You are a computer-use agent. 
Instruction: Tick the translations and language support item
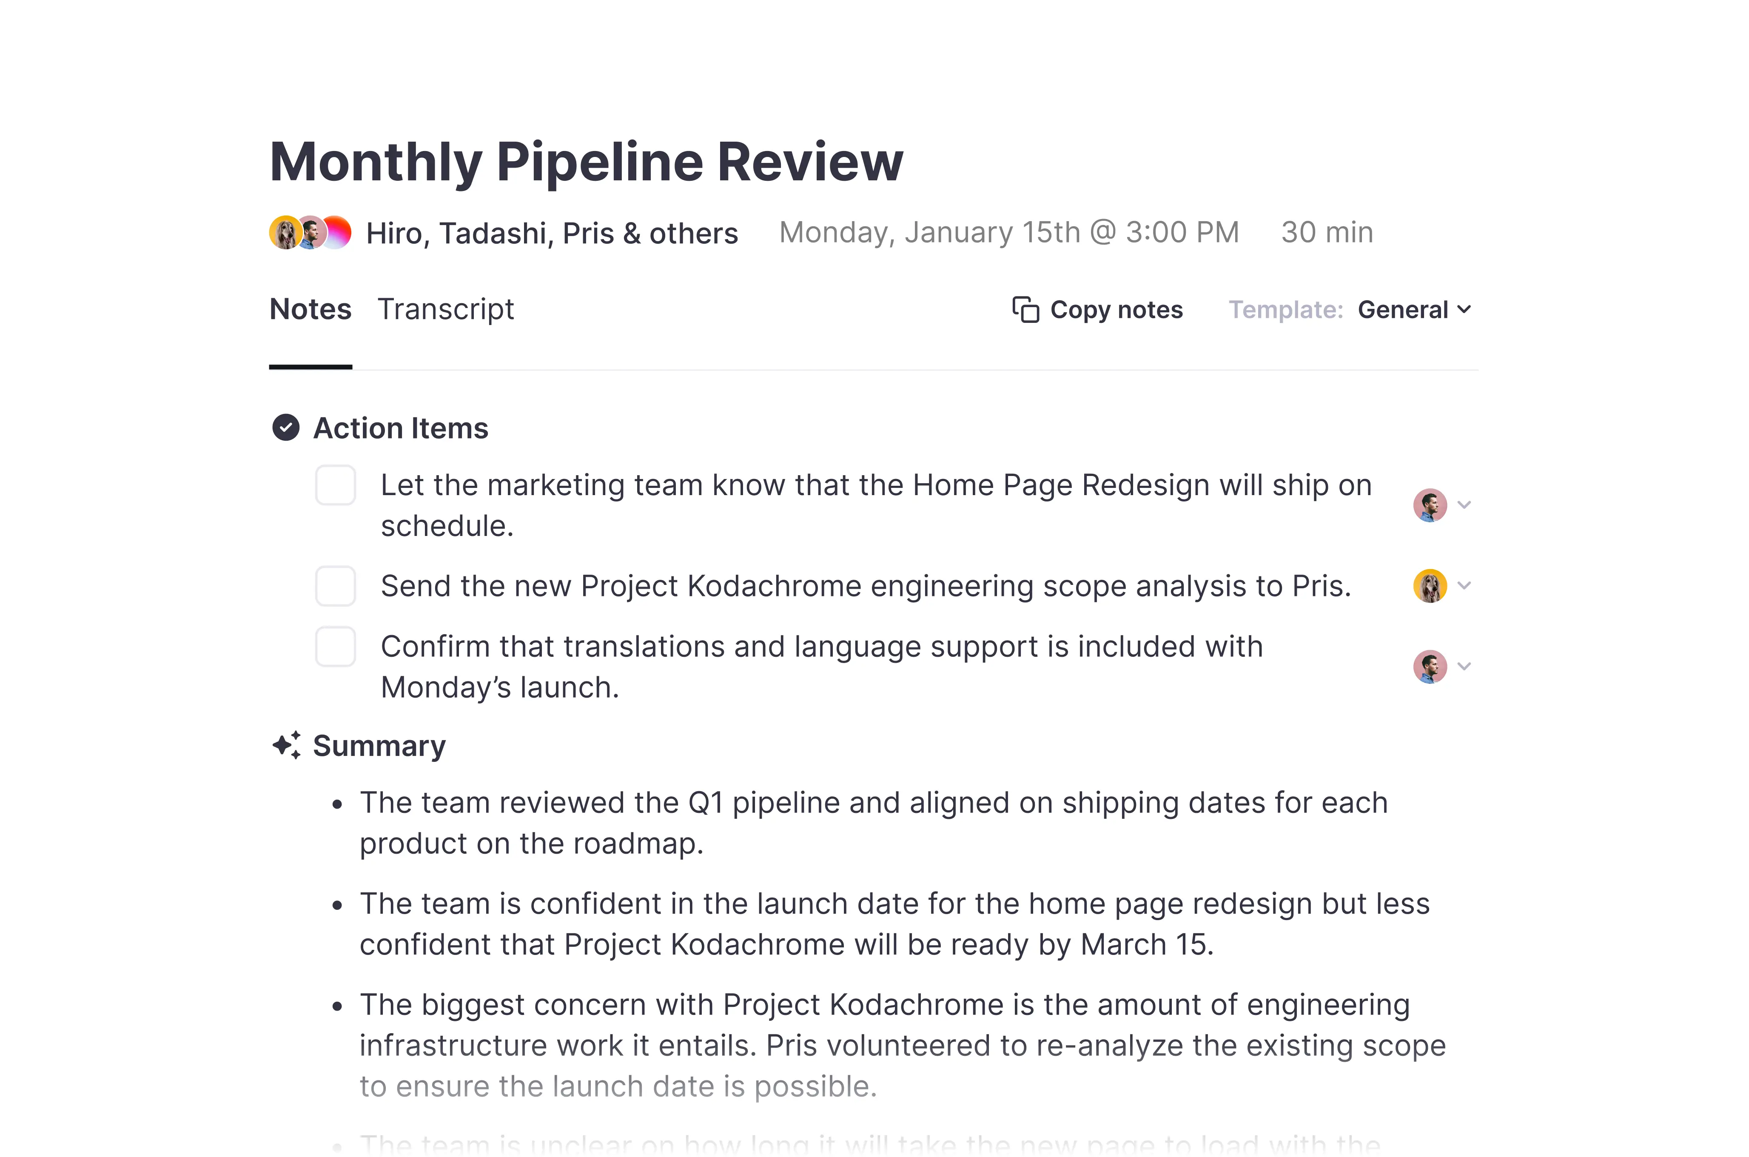click(x=336, y=647)
